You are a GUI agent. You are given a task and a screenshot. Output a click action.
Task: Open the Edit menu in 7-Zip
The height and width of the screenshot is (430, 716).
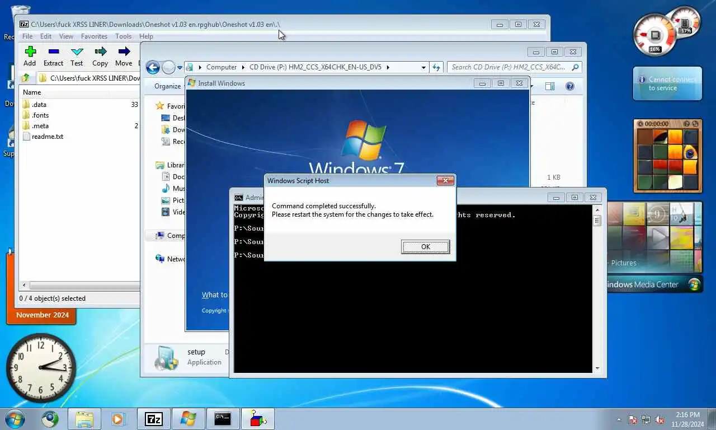coord(46,36)
